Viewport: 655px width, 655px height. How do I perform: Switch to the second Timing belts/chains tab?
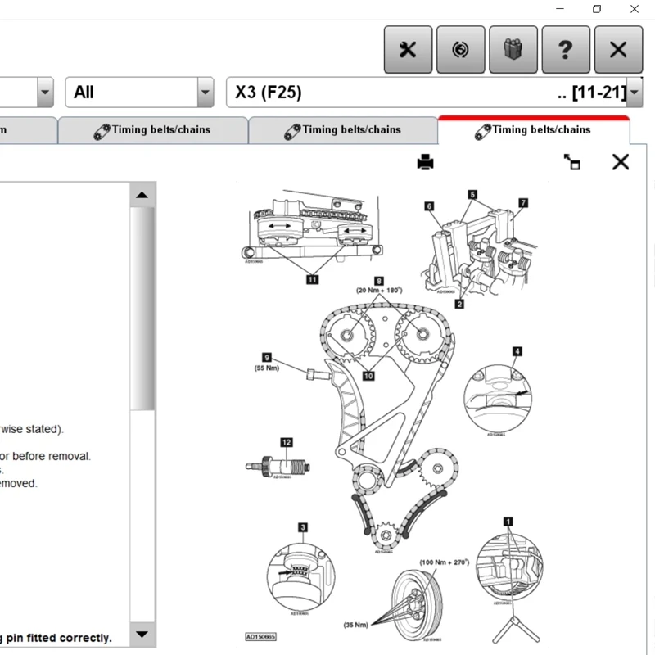(x=342, y=129)
